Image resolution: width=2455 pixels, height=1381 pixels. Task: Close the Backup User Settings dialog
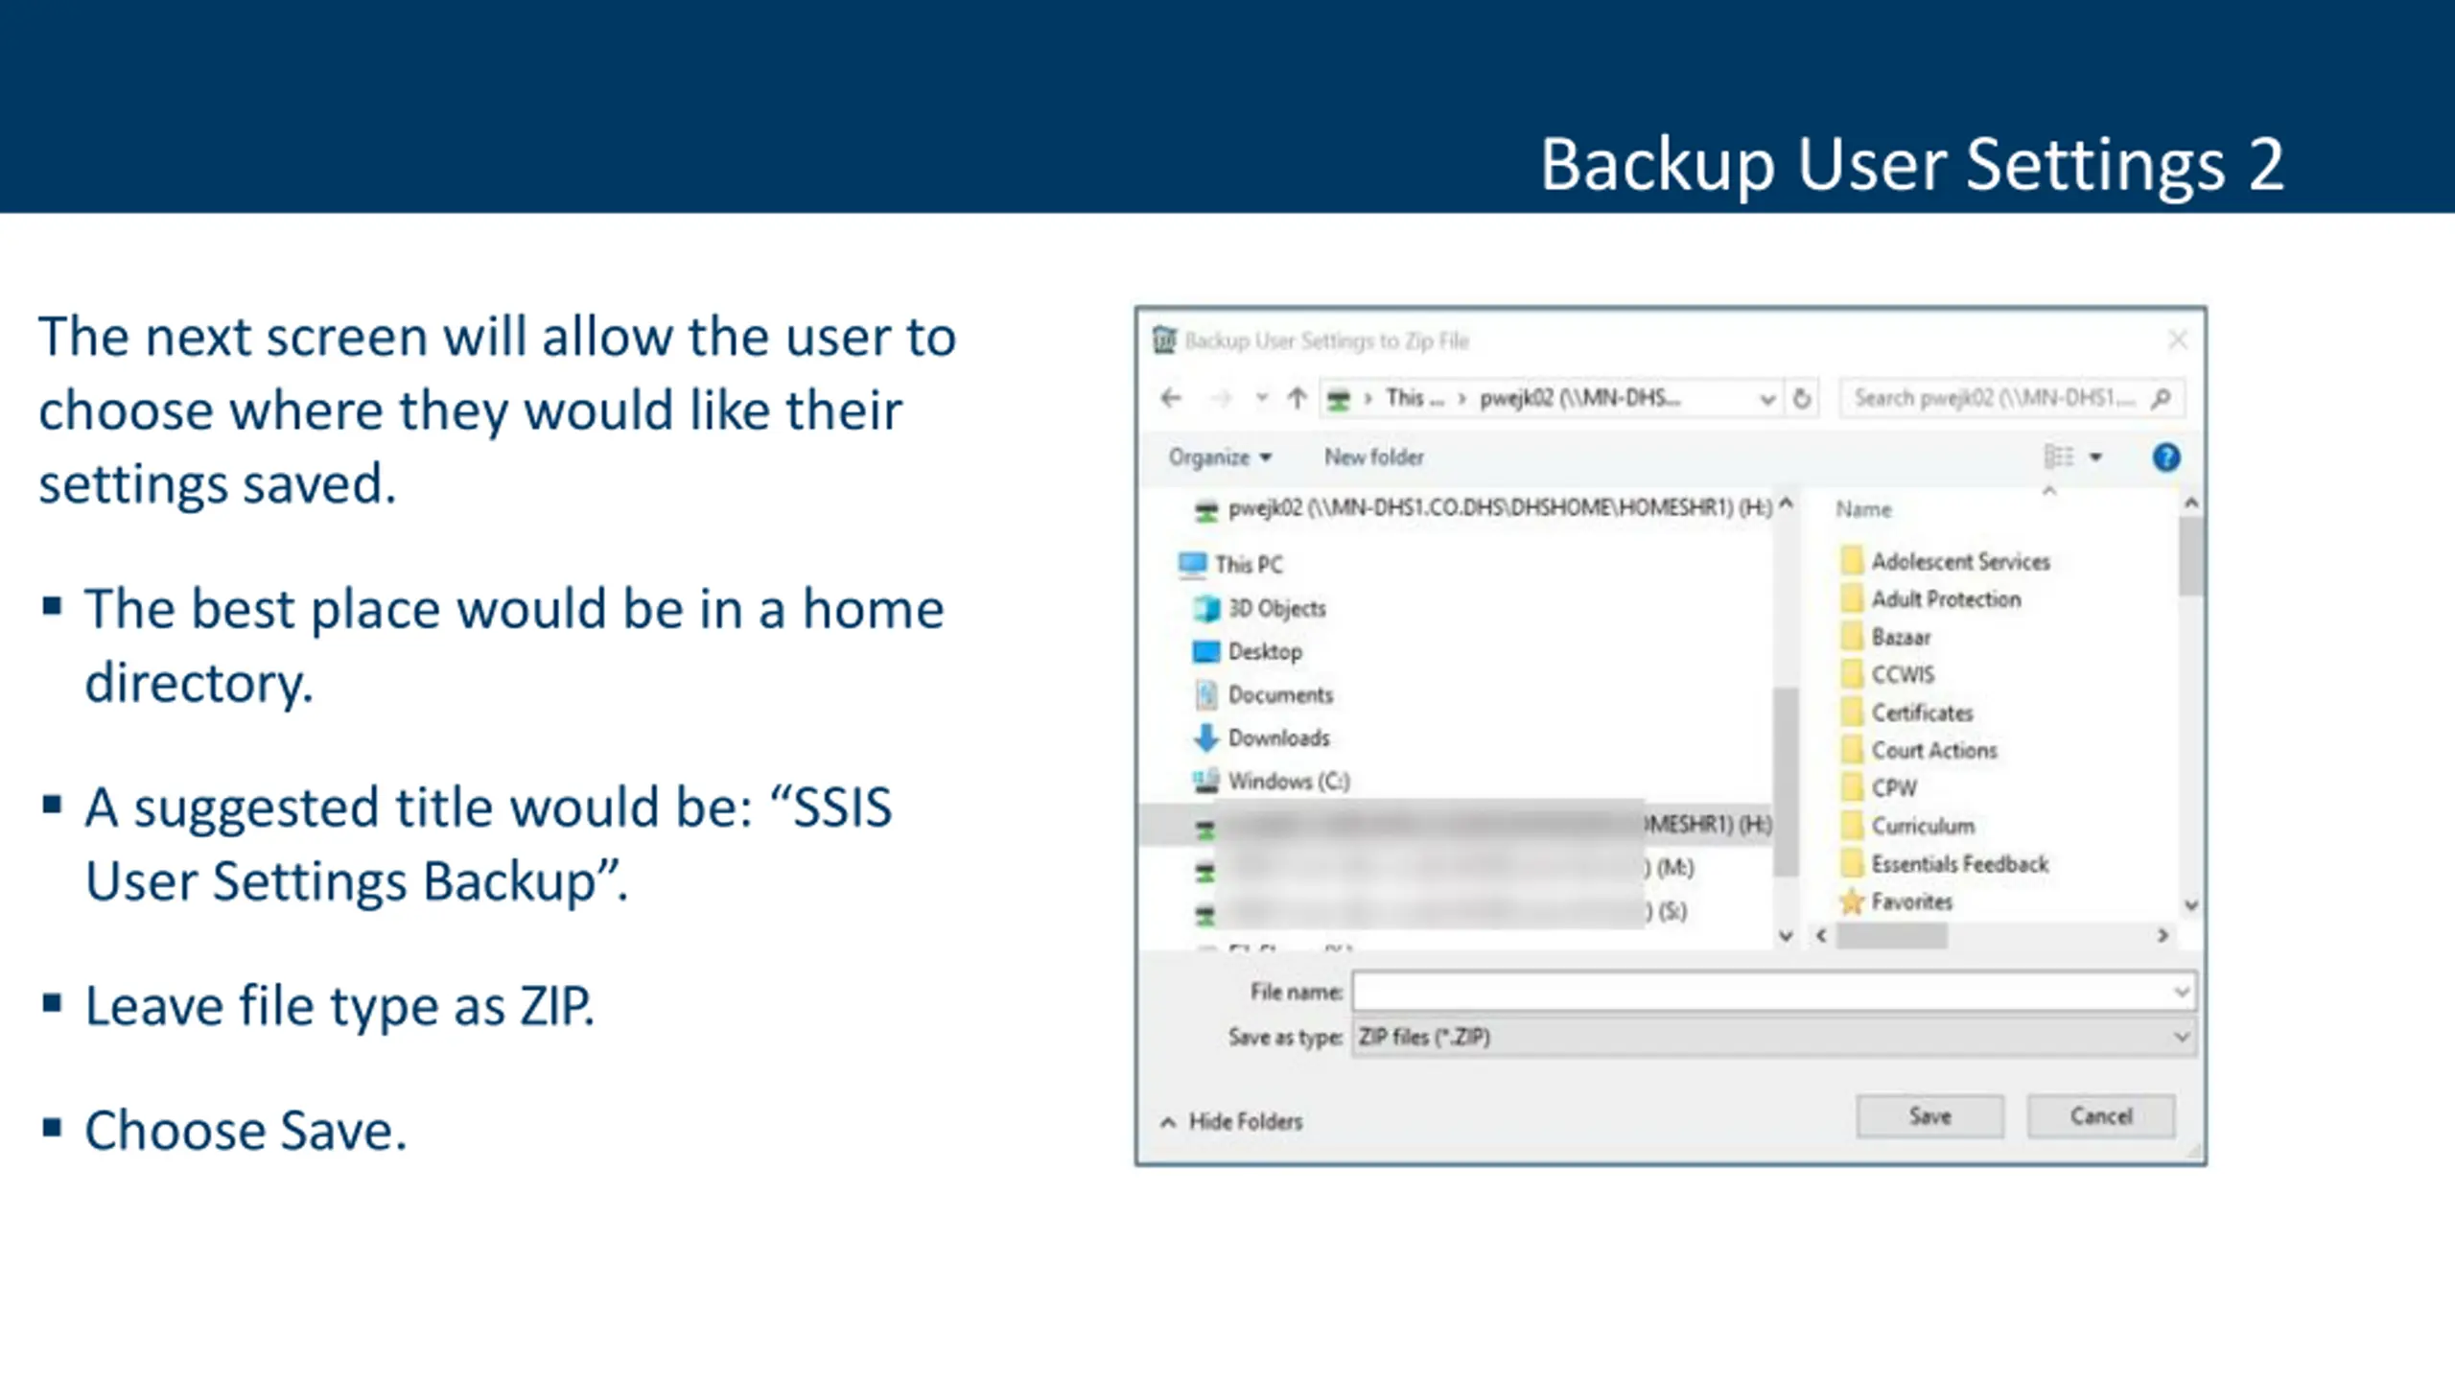[x=2177, y=340]
